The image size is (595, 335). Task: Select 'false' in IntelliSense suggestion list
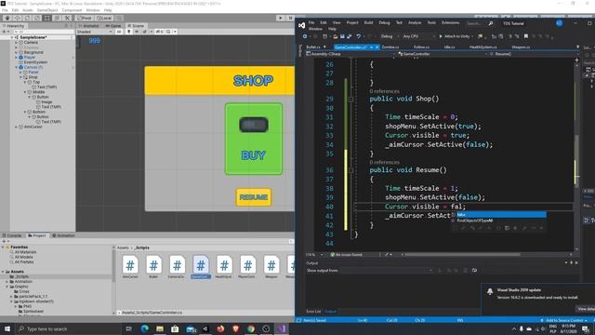498,215
